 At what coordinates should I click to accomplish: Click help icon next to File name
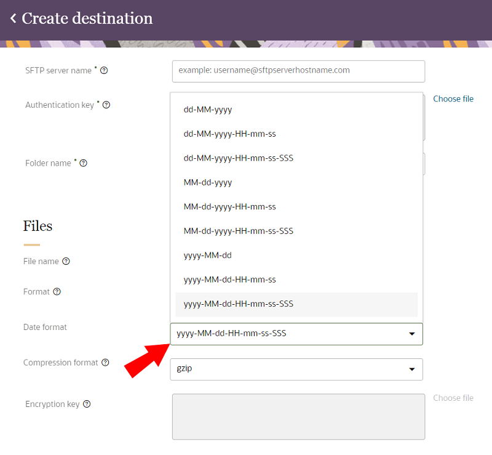[x=66, y=262]
